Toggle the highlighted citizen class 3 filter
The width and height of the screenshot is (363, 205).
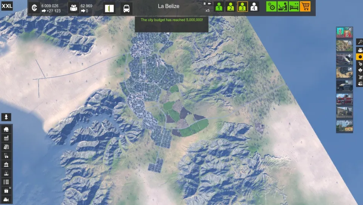tap(242, 7)
